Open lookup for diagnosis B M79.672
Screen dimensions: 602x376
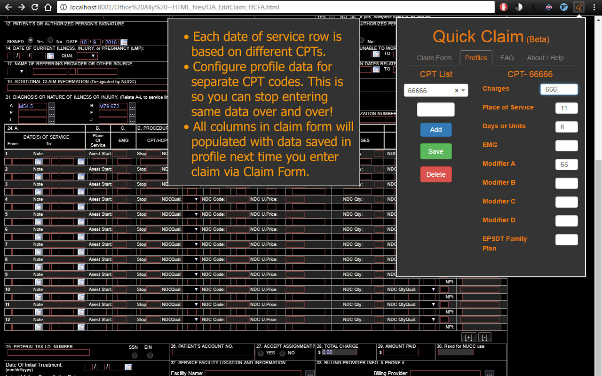pyautogui.click(x=133, y=106)
